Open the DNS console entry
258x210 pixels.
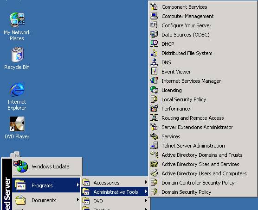(x=203, y=62)
